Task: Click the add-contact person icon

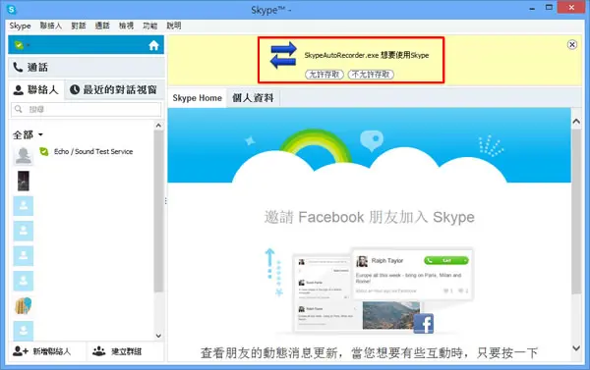Action: point(20,351)
